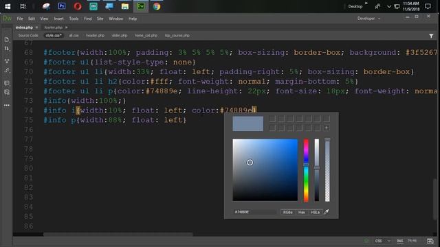Click the Apply Comment sidebar icon

pyautogui.click(x=7, y=83)
